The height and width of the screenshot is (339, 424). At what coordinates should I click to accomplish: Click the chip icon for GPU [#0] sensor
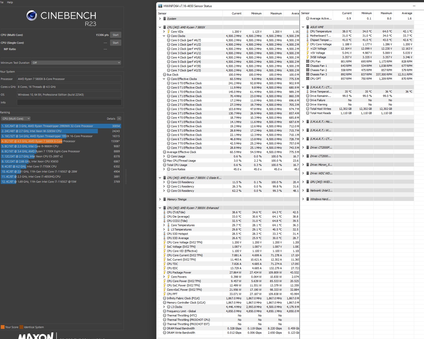point(308,182)
